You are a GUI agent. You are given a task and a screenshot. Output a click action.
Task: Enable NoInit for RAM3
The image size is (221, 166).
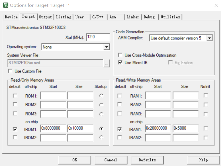(206, 114)
